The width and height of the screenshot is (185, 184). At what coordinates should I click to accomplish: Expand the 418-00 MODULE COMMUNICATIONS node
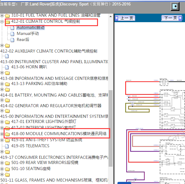[2, 134]
